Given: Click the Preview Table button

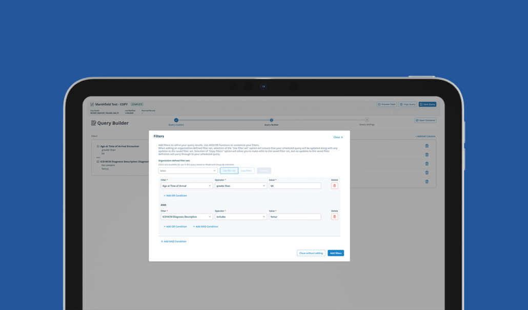Looking at the screenshot, I should [x=387, y=104].
